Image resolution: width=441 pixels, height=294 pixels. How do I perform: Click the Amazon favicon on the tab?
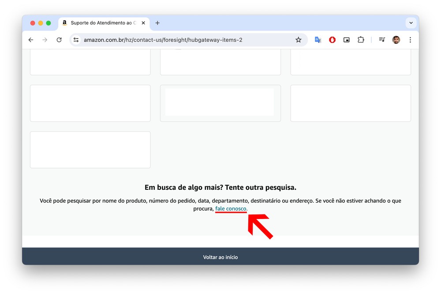(x=65, y=23)
